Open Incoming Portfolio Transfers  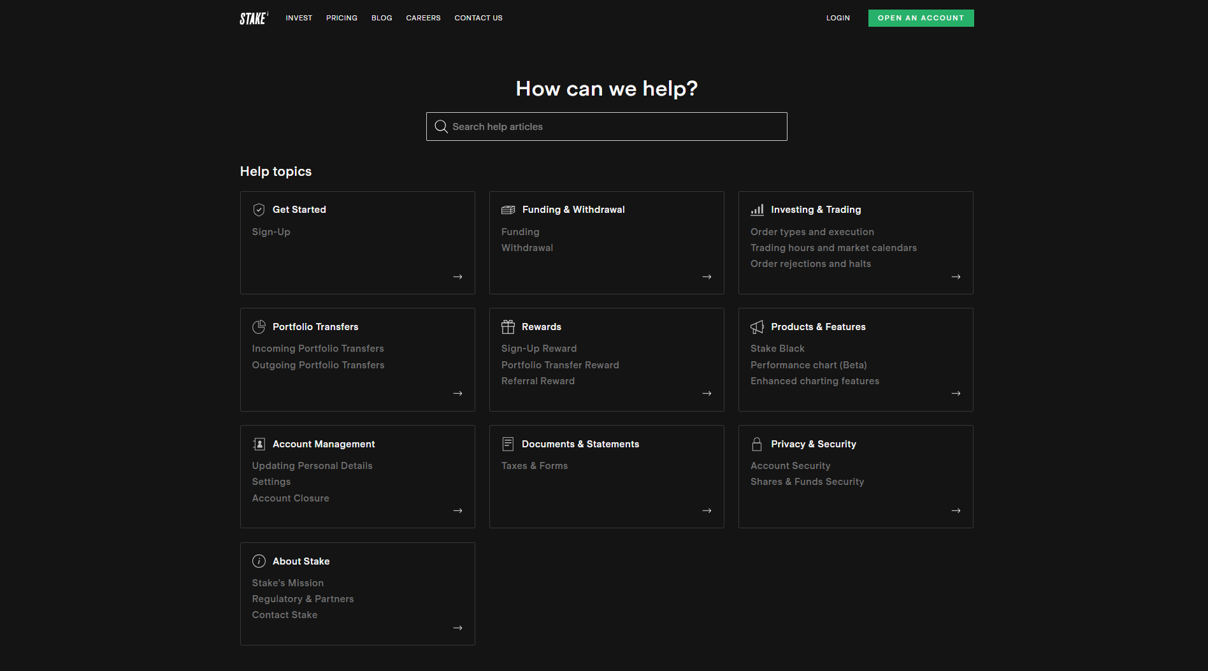click(318, 349)
